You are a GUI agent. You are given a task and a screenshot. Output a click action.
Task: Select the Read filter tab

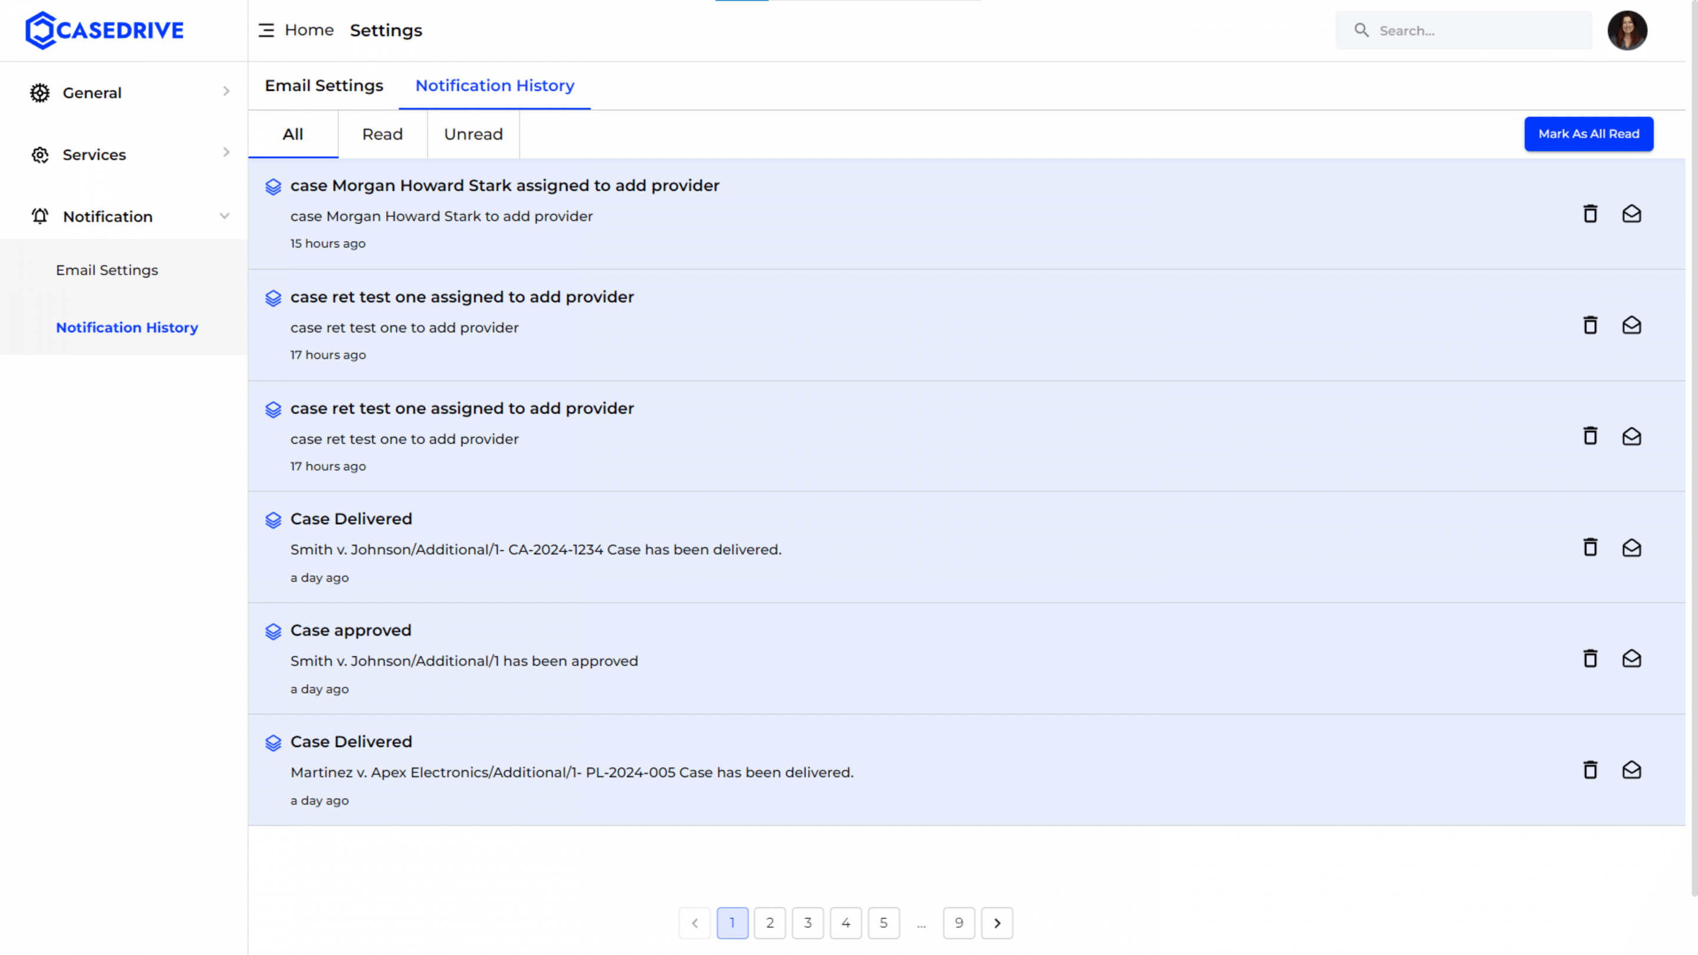[x=382, y=134]
